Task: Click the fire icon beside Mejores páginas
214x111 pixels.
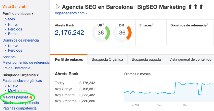Action: [31, 97]
